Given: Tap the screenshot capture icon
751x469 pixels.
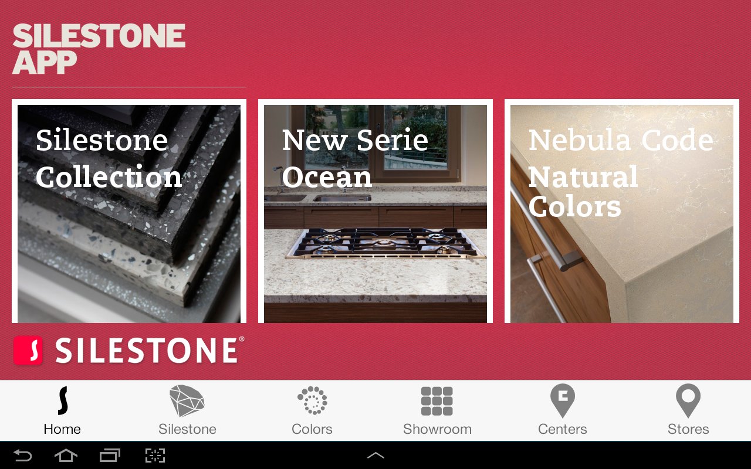Looking at the screenshot, I should (x=155, y=456).
